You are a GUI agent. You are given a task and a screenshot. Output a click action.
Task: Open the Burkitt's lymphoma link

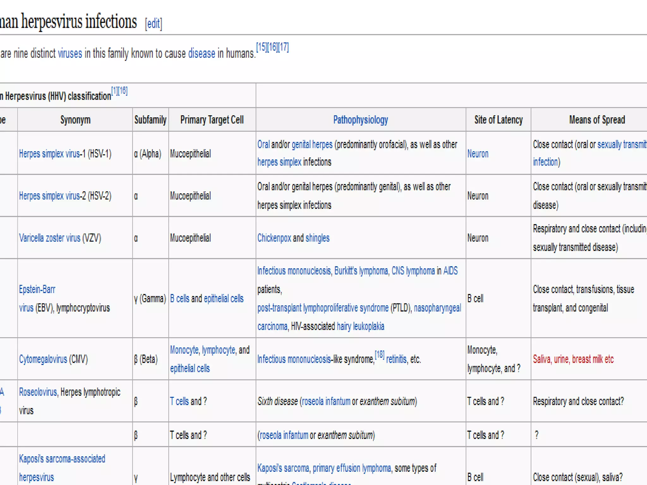click(x=361, y=271)
